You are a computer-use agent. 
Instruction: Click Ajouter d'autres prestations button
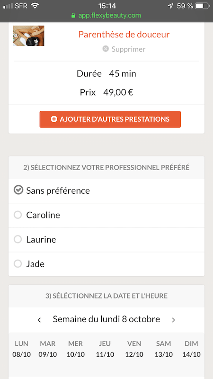(110, 119)
